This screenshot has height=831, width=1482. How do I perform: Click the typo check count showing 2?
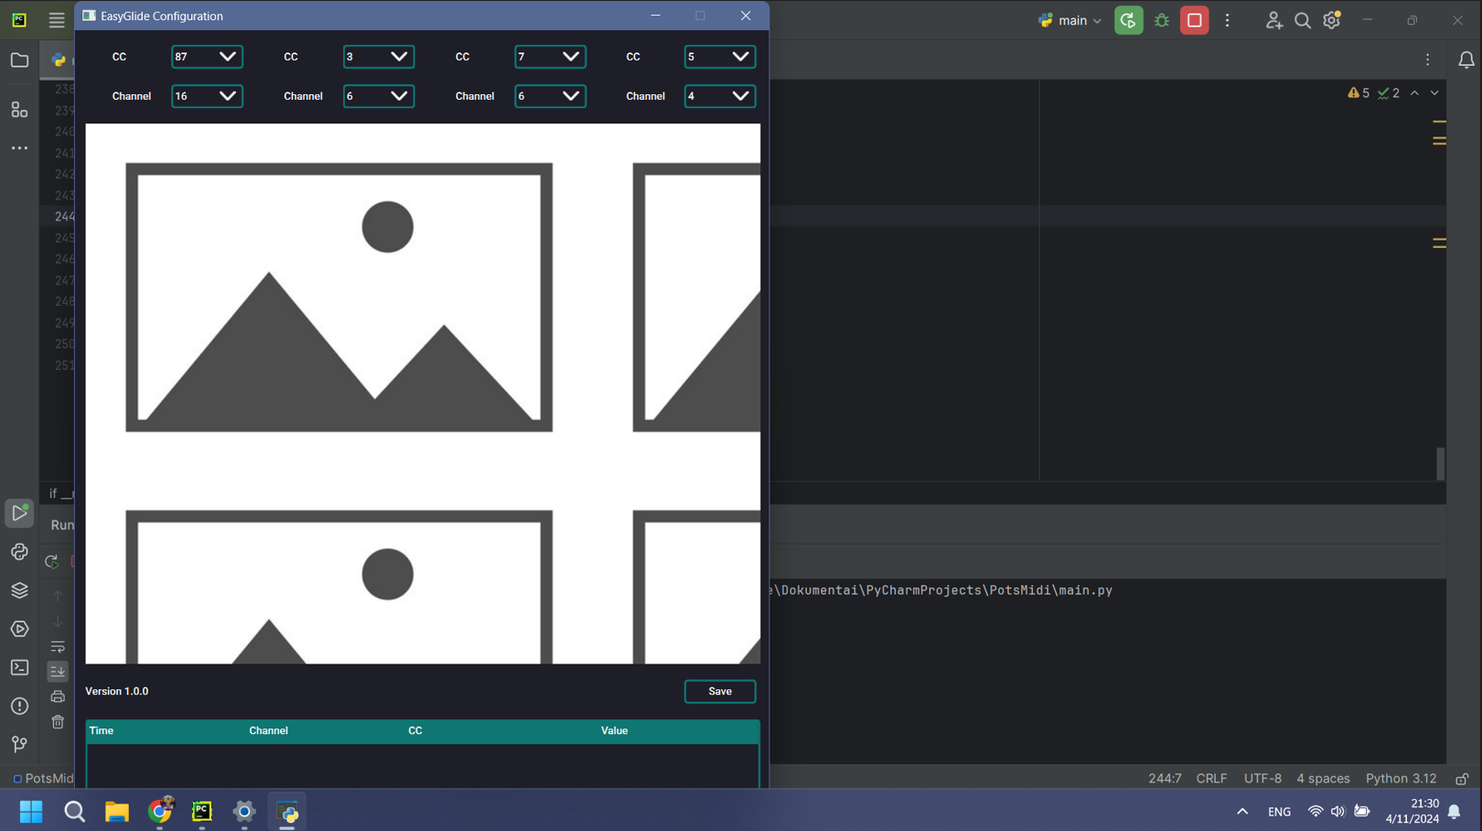[1389, 93]
